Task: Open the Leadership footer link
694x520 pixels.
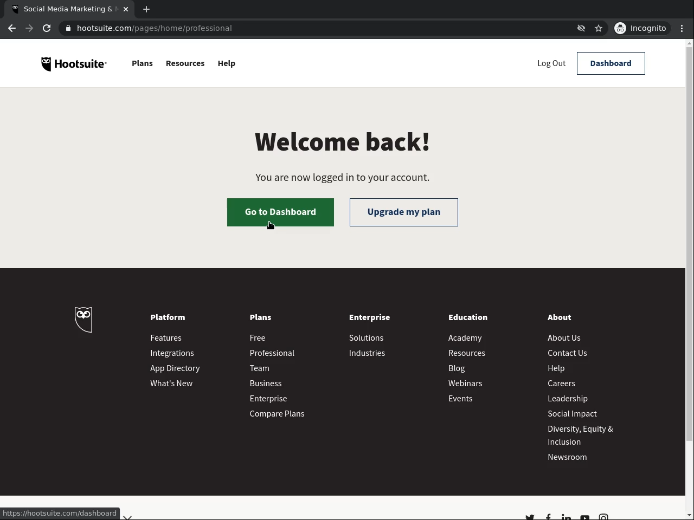Action: tap(568, 398)
